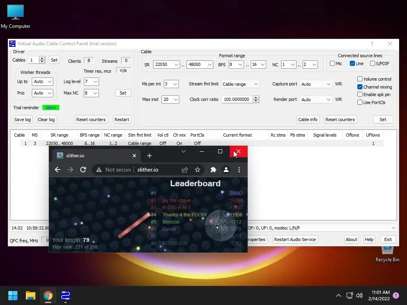The image size is (407, 305).
Task: Click the slither.io address bar URL
Action: [148, 170]
